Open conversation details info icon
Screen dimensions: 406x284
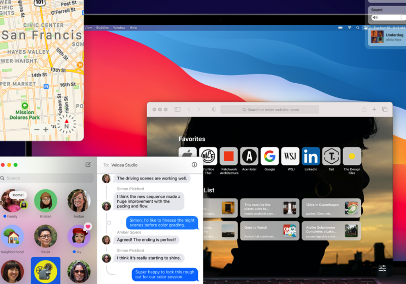pos(194,165)
